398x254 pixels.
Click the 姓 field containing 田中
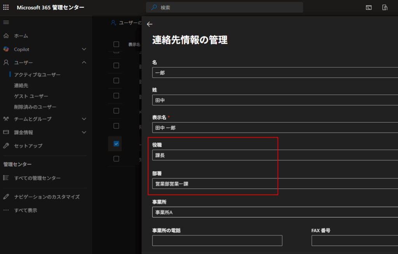[x=275, y=100]
